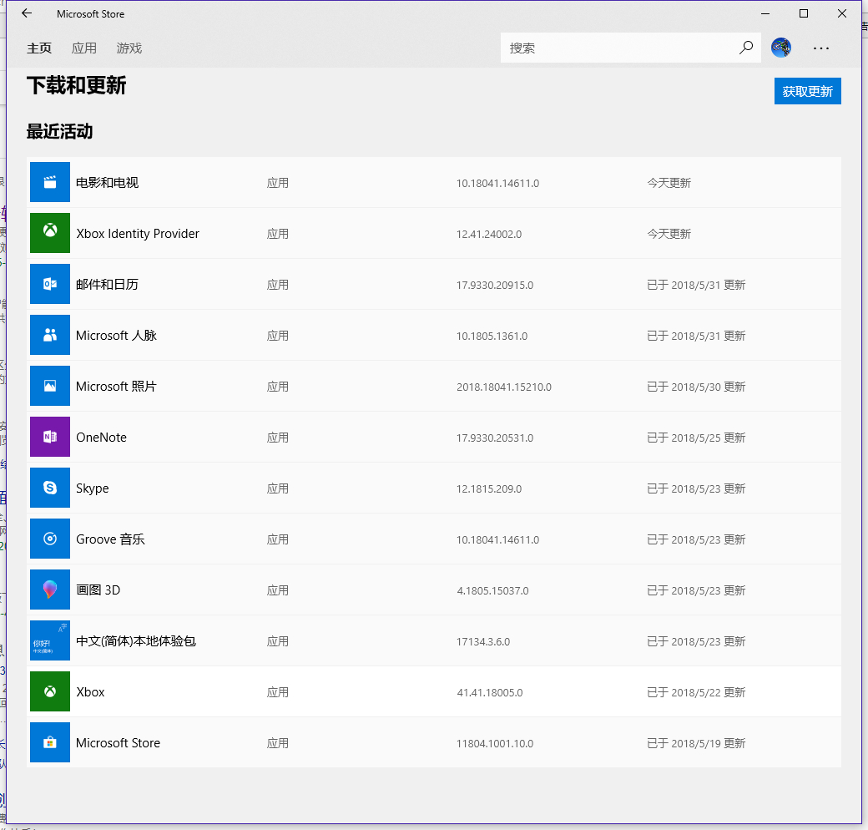The image size is (868, 830).
Task: Click version 12.1815.209.0
Action: point(489,489)
